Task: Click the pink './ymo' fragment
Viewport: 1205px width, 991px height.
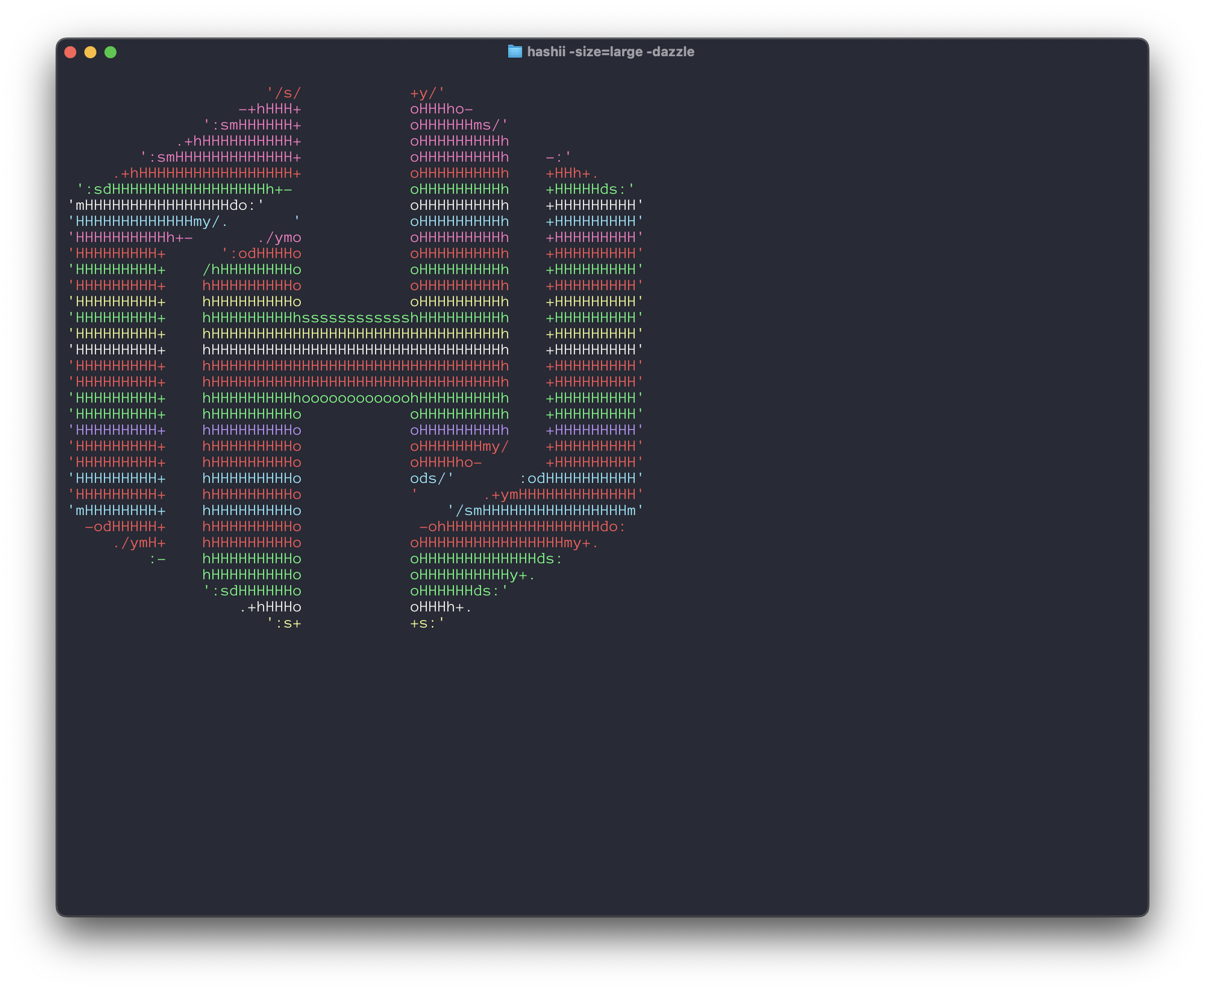Action: click(x=281, y=237)
